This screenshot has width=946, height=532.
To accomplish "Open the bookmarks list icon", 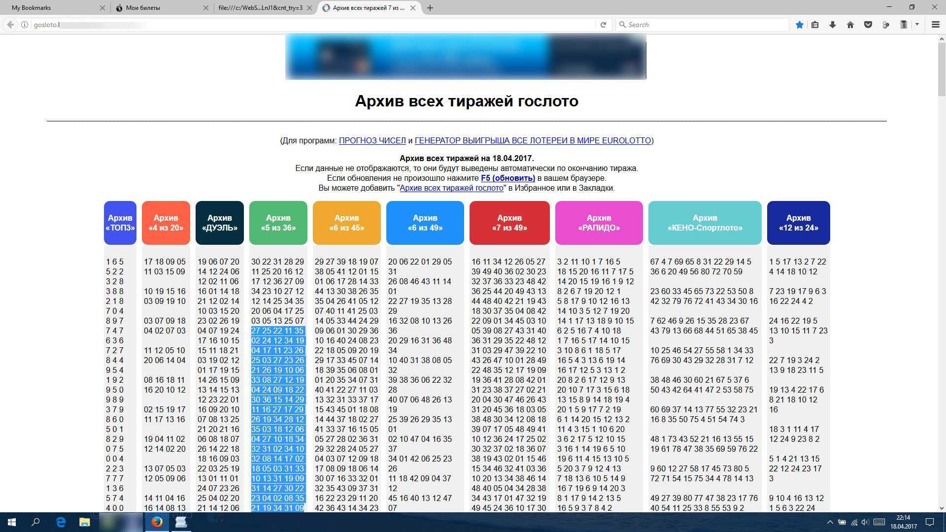I will pos(815,25).
